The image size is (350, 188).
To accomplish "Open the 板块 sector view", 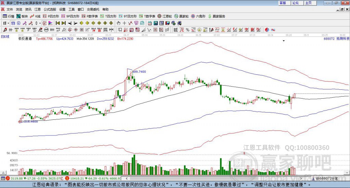I will click(x=22, y=16).
